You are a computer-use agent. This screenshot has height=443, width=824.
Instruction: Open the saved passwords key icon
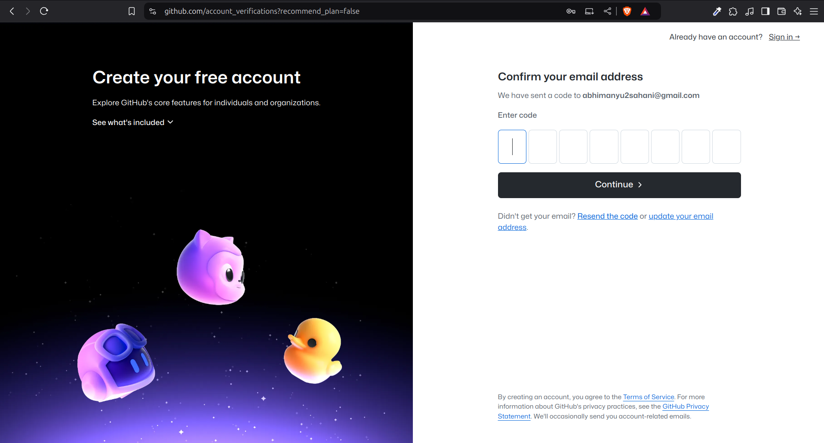(x=571, y=11)
